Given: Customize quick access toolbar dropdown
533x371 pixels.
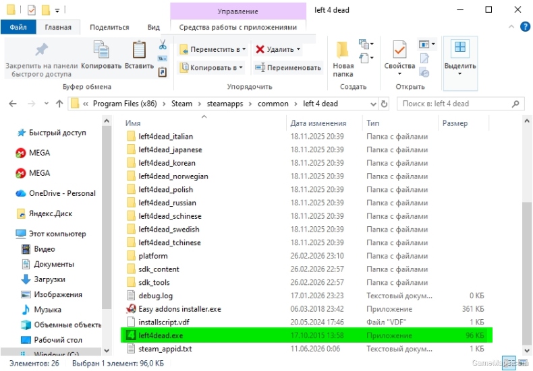Looking at the screenshot, I should coord(57,11).
